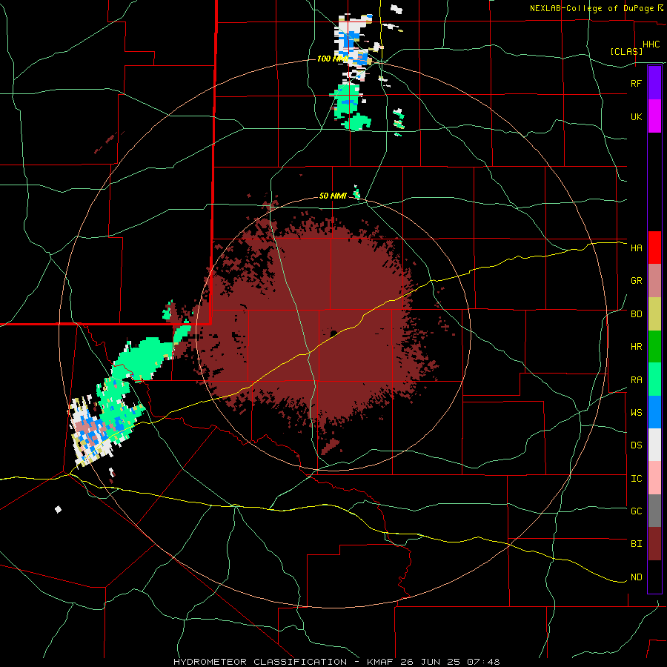Click the HR legend label
This screenshot has width=667, height=667.
click(x=636, y=347)
